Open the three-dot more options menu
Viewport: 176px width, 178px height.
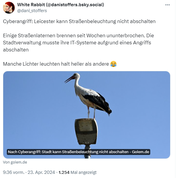(x=167, y=5)
